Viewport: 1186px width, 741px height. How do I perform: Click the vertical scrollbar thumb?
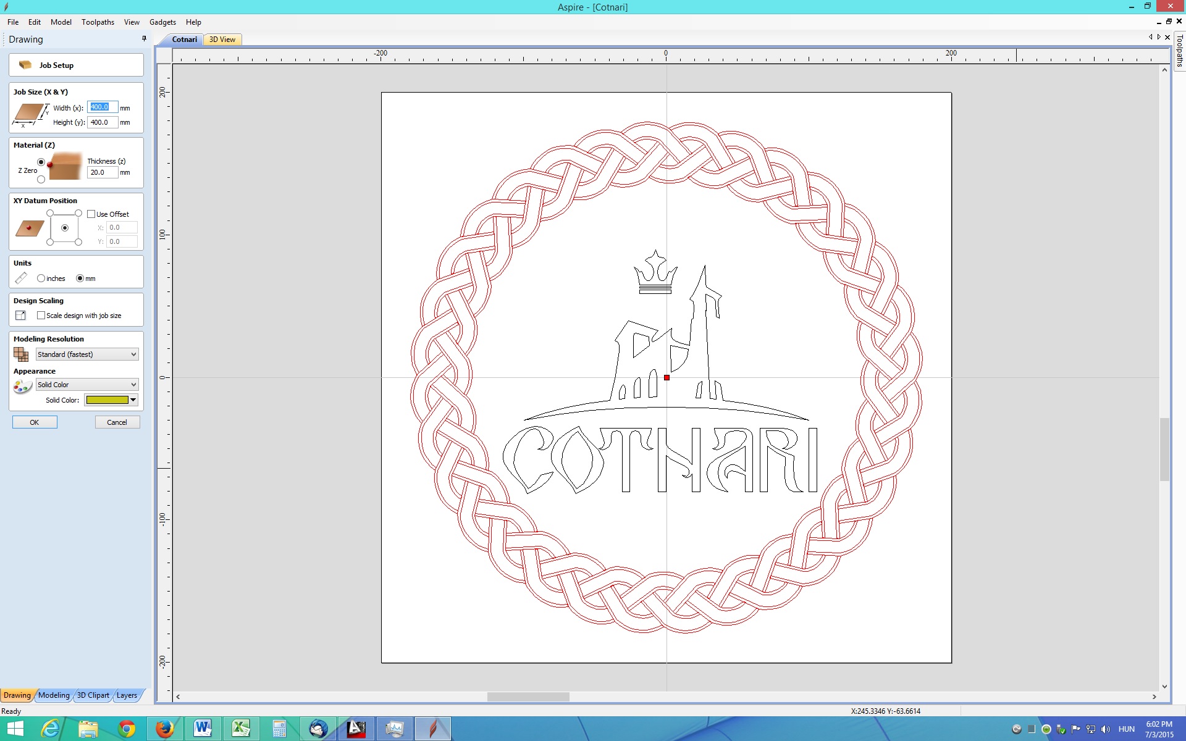point(1164,449)
